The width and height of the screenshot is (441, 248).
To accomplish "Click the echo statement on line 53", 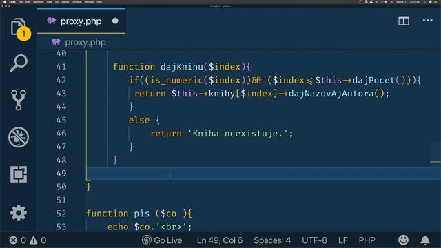I will [x=118, y=227].
